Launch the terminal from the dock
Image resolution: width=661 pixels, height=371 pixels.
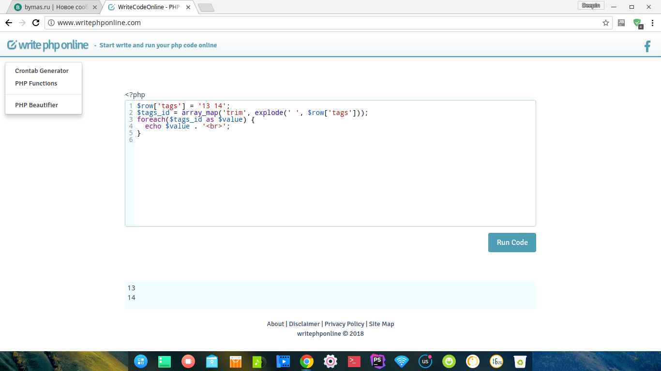click(x=354, y=361)
